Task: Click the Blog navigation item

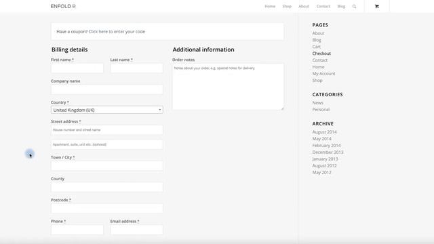Action: 341,6
